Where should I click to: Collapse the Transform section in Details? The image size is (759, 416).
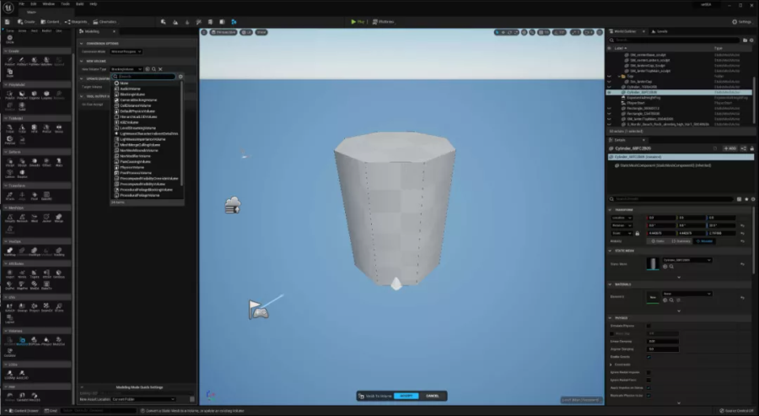click(x=610, y=210)
